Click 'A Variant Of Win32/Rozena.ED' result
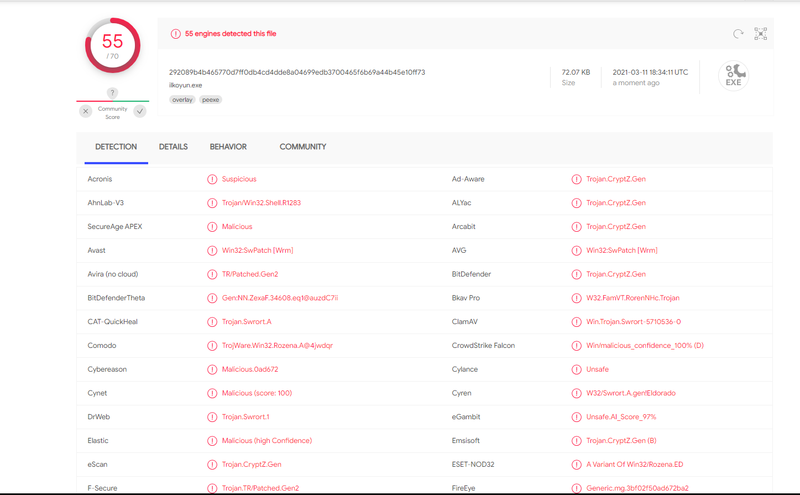The height and width of the screenshot is (495, 800). coord(635,465)
